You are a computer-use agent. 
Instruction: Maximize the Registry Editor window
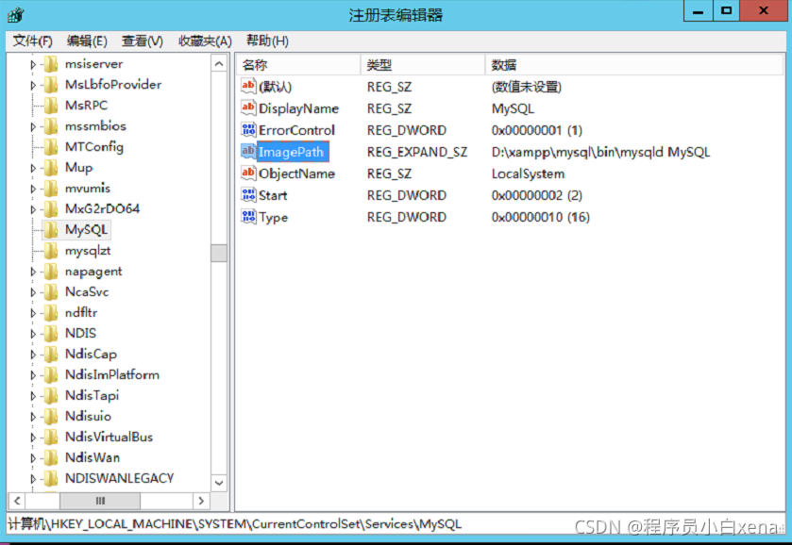726,10
